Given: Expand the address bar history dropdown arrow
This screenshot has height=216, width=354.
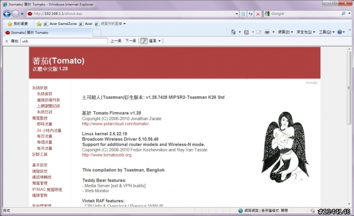Looking at the screenshot, I should [237, 14].
